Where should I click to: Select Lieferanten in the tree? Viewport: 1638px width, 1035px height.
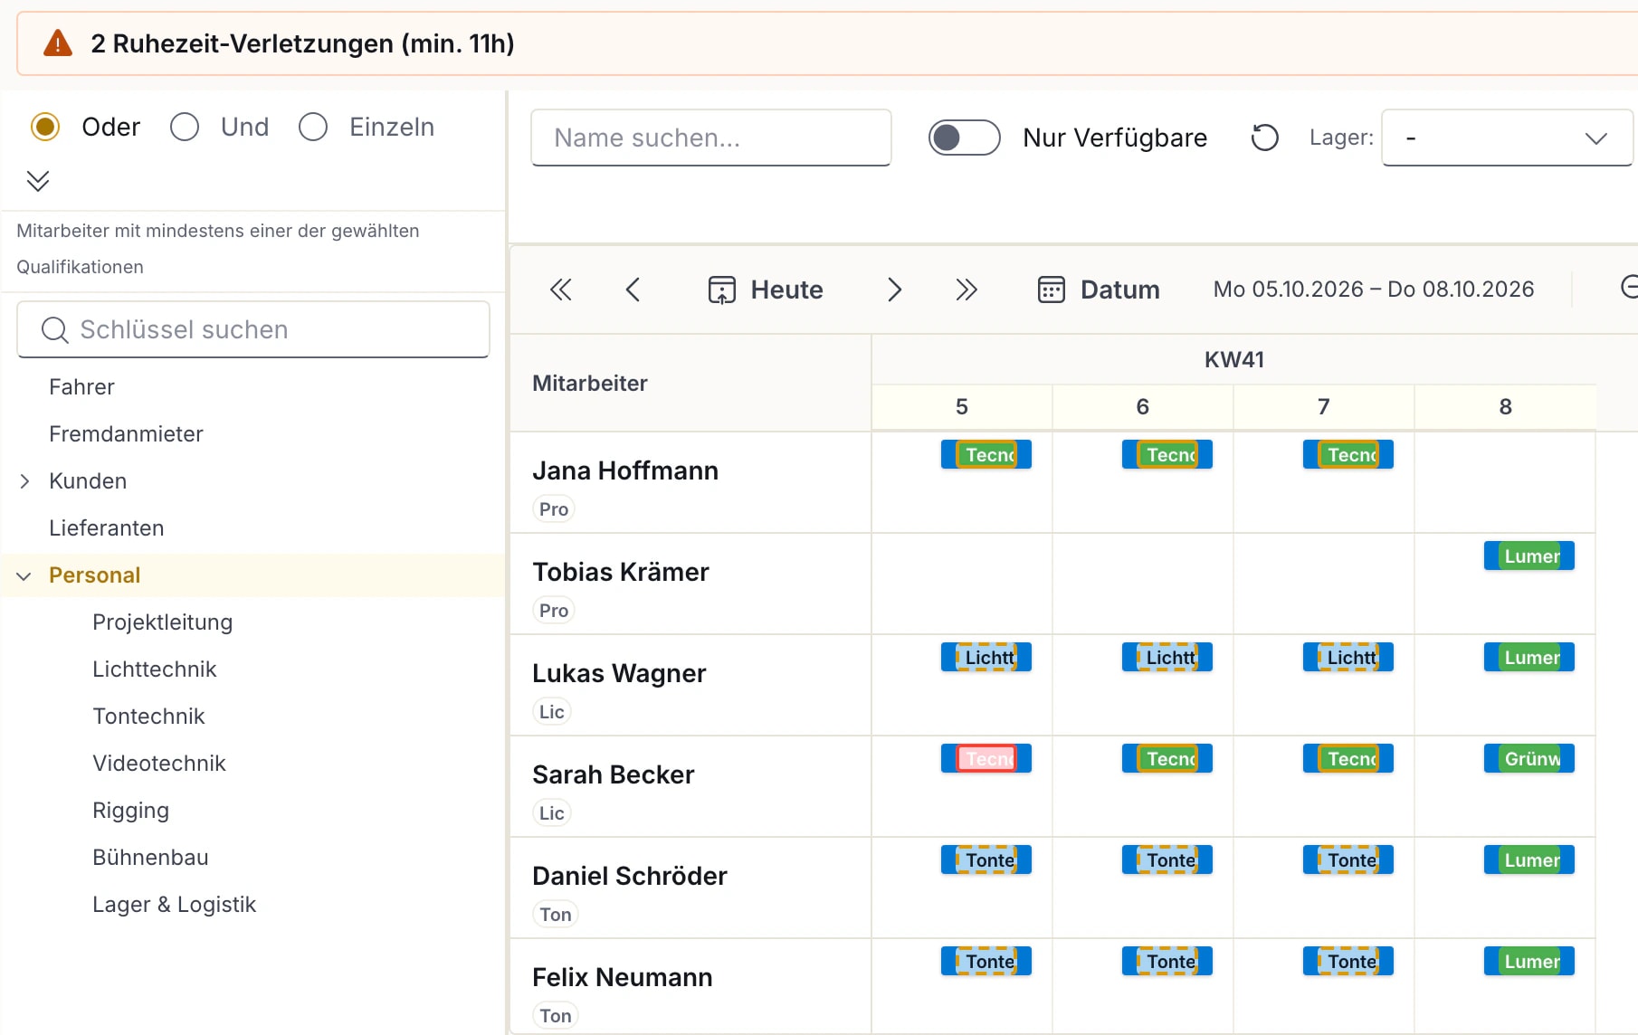click(x=107, y=528)
